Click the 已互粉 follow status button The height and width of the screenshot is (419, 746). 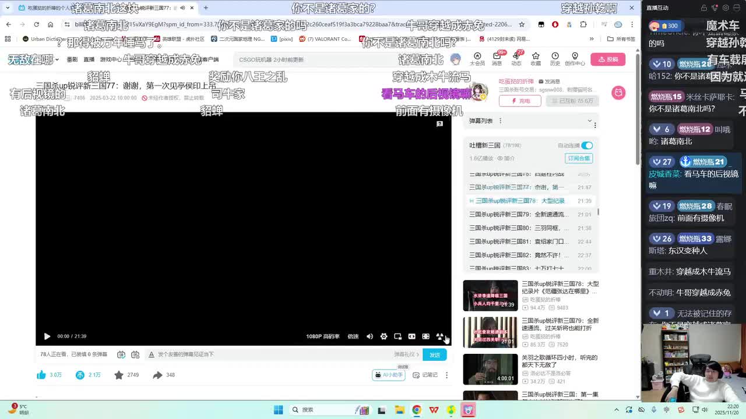(x=572, y=101)
